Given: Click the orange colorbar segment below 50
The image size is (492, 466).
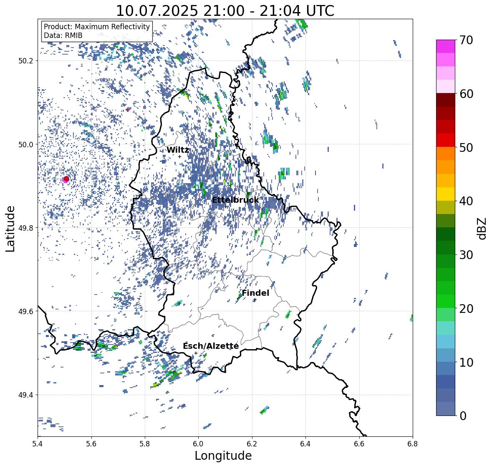Looking at the screenshot, I should click(446, 154).
